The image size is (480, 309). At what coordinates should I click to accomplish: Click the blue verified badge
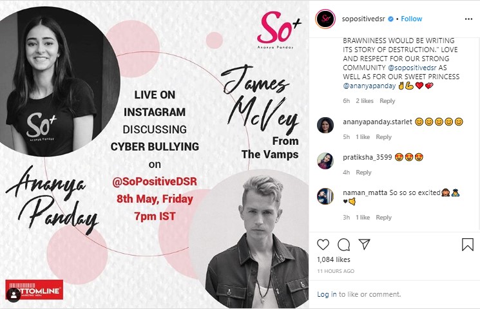tap(390, 19)
